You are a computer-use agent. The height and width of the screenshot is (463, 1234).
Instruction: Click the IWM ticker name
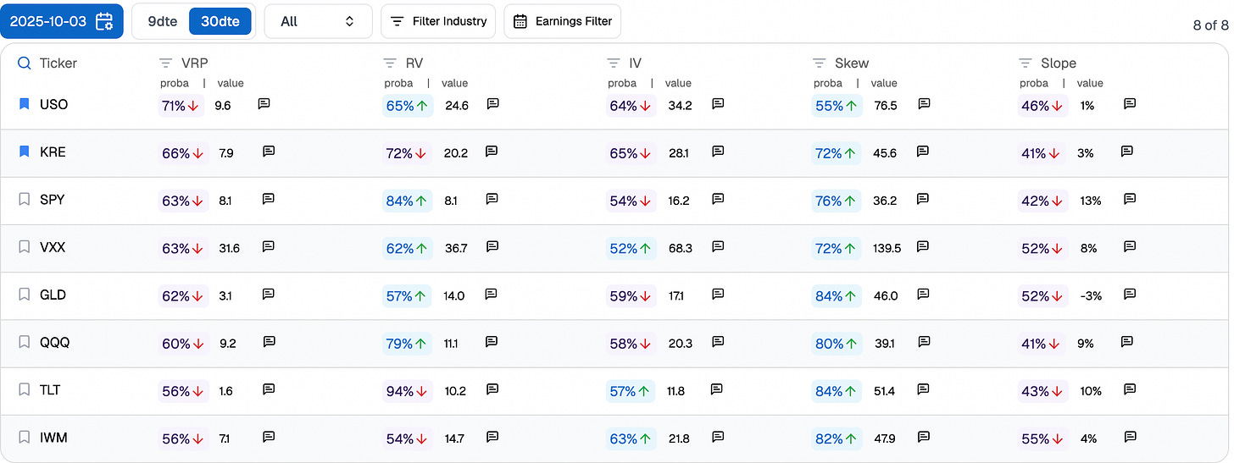(53, 438)
